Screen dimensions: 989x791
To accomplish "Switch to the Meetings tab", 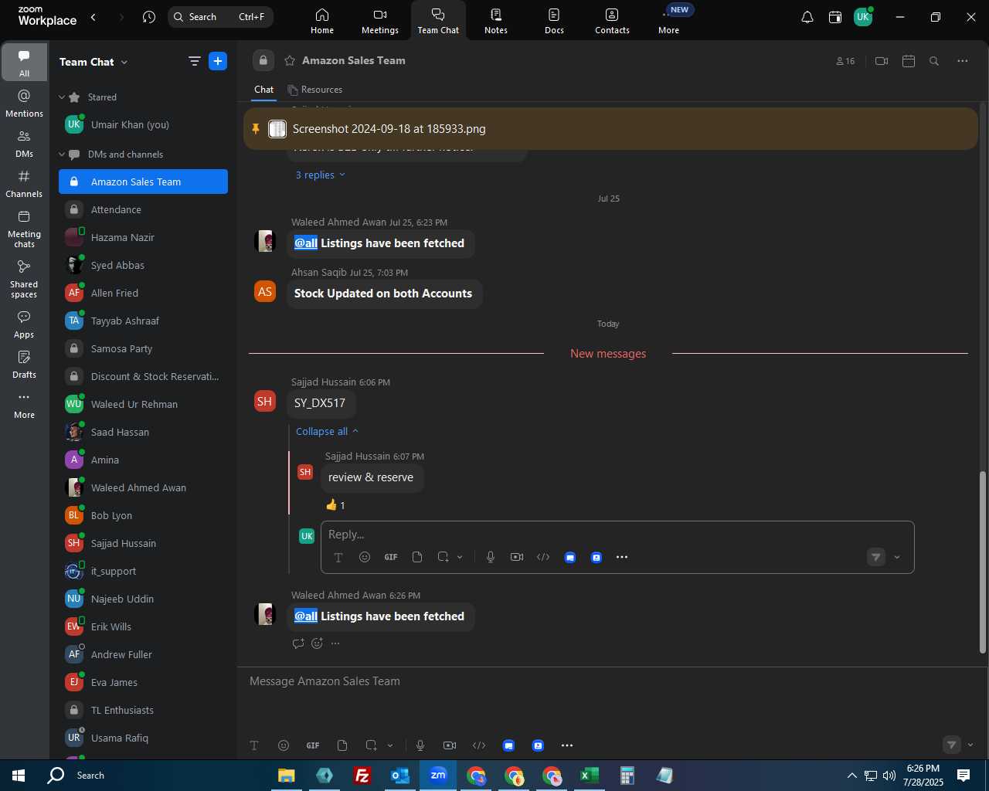I will (x=380, y=21).
